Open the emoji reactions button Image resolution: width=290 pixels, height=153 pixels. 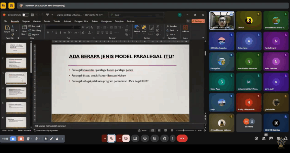point(145,139)
